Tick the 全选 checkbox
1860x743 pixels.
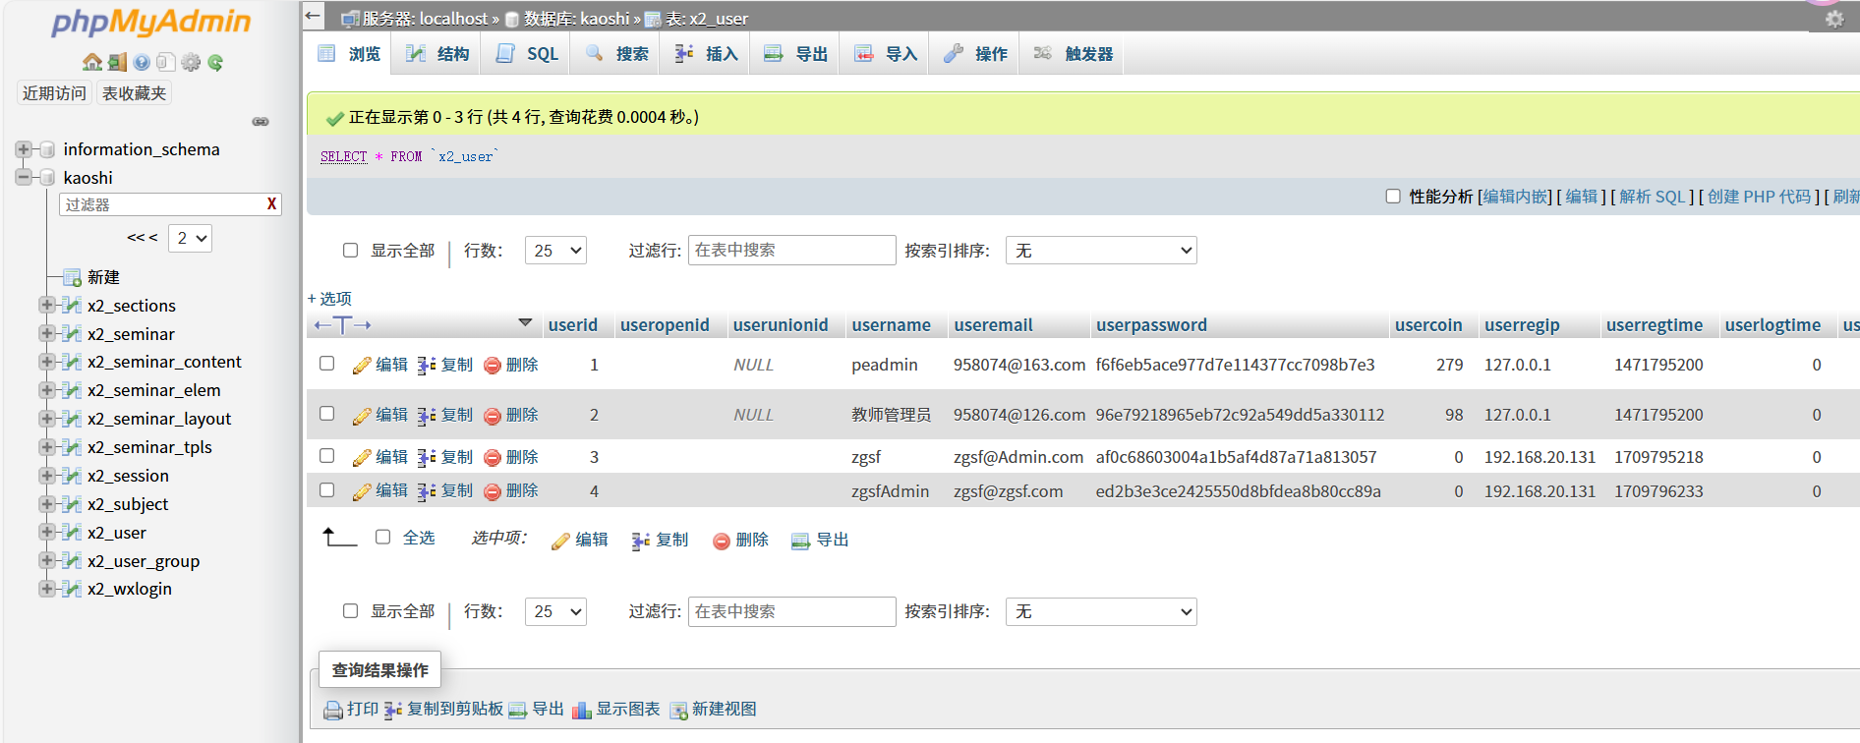tap(383, 537)
